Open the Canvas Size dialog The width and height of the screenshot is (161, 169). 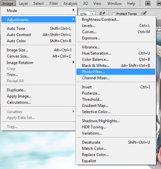tap(38, 56)
